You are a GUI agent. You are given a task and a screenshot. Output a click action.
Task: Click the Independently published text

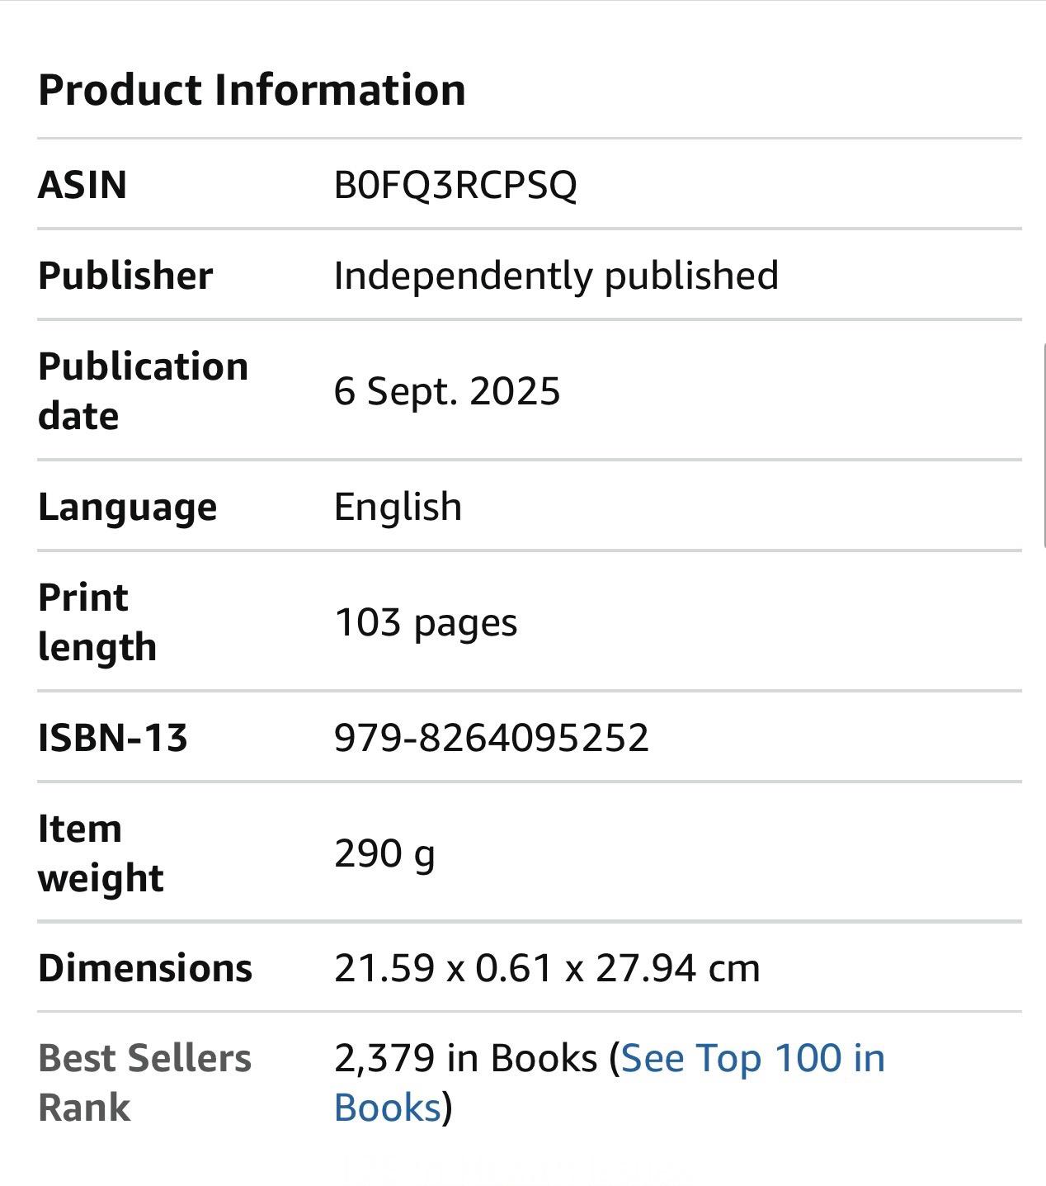pyautogui.click(x=556, y=276)
